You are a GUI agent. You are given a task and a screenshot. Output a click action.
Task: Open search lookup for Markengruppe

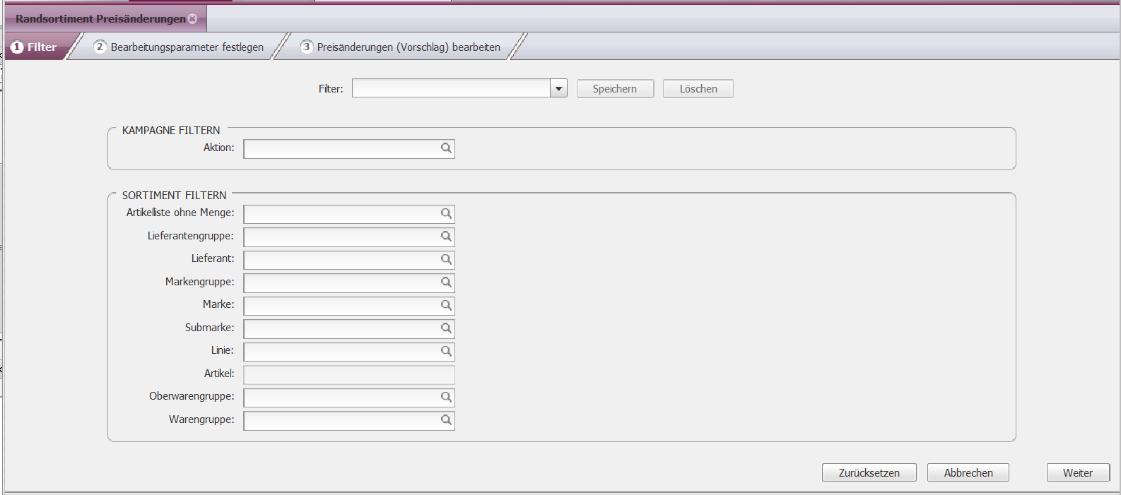[446, 282]
